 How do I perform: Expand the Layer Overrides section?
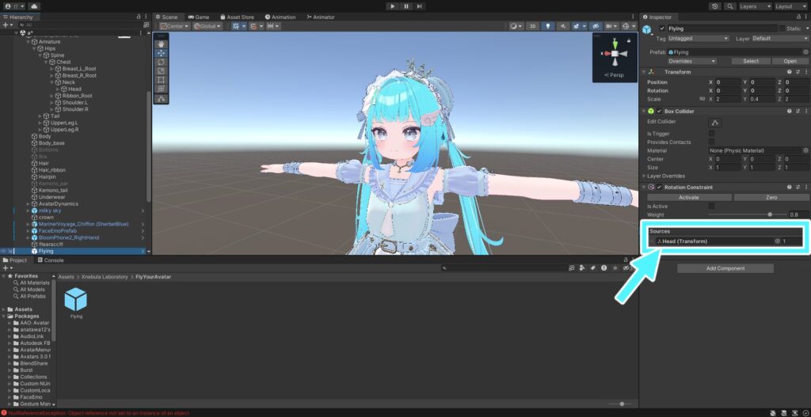tap(644, 176)
